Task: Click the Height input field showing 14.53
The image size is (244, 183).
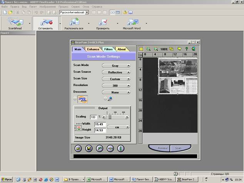Action: coord(100,130)
